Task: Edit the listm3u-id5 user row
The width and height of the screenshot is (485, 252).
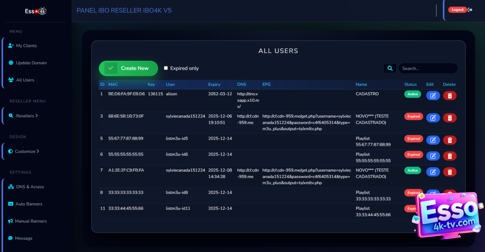Action: pyautogui.click(x=433, y=140)
